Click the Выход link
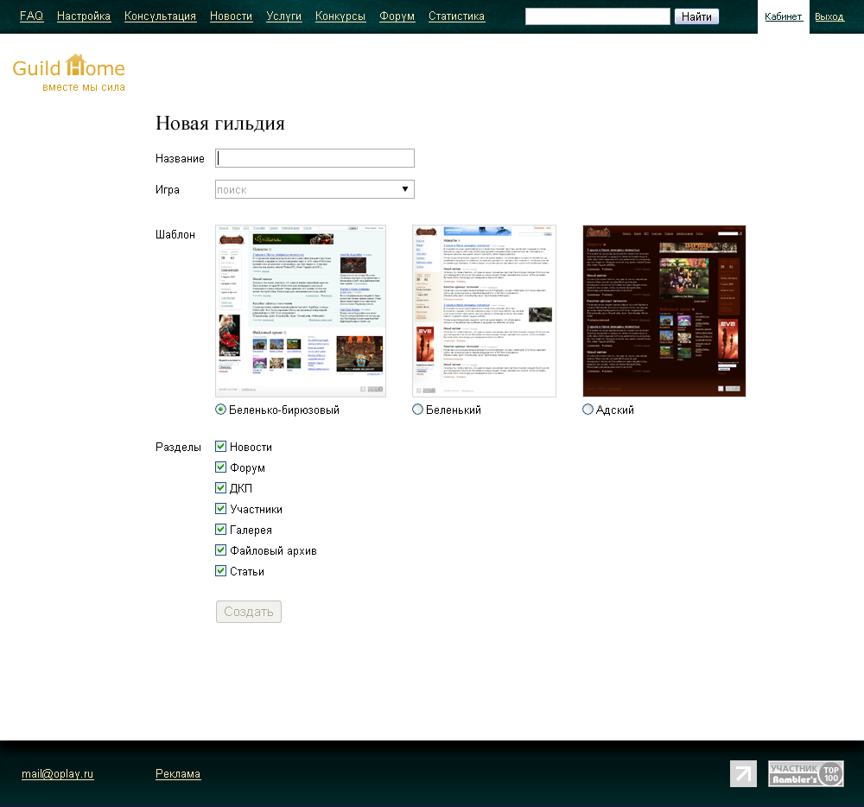 click(x=829, y=16)
